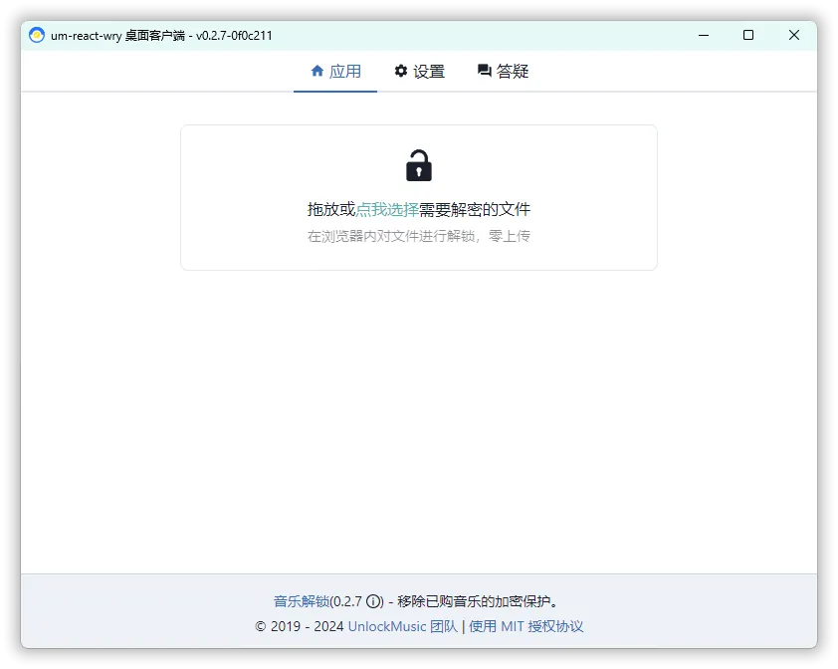838x669 pixels.
Task: Maximize the um-react-wry window
Action: 747,35
